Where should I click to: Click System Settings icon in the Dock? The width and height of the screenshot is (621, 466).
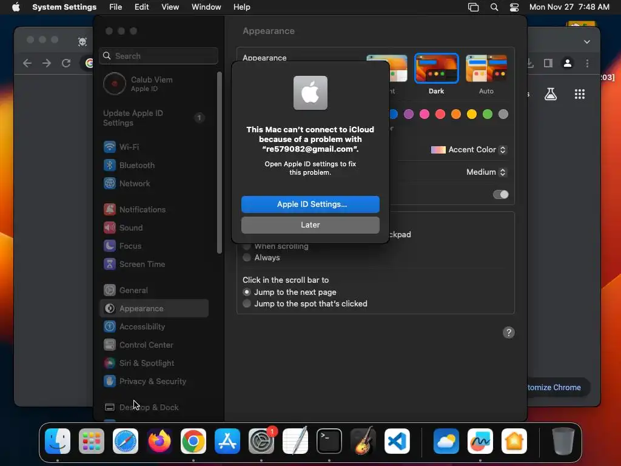click(x=261, y=441)
